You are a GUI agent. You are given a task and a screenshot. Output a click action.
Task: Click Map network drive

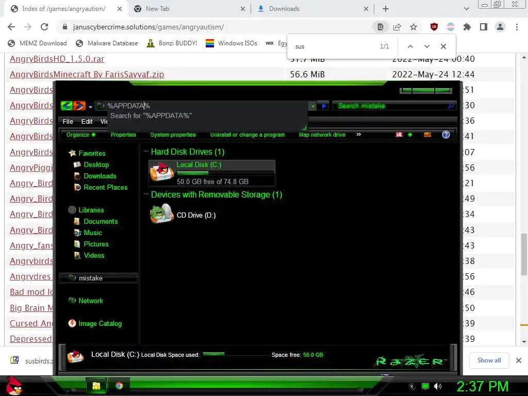coord(322,135)
